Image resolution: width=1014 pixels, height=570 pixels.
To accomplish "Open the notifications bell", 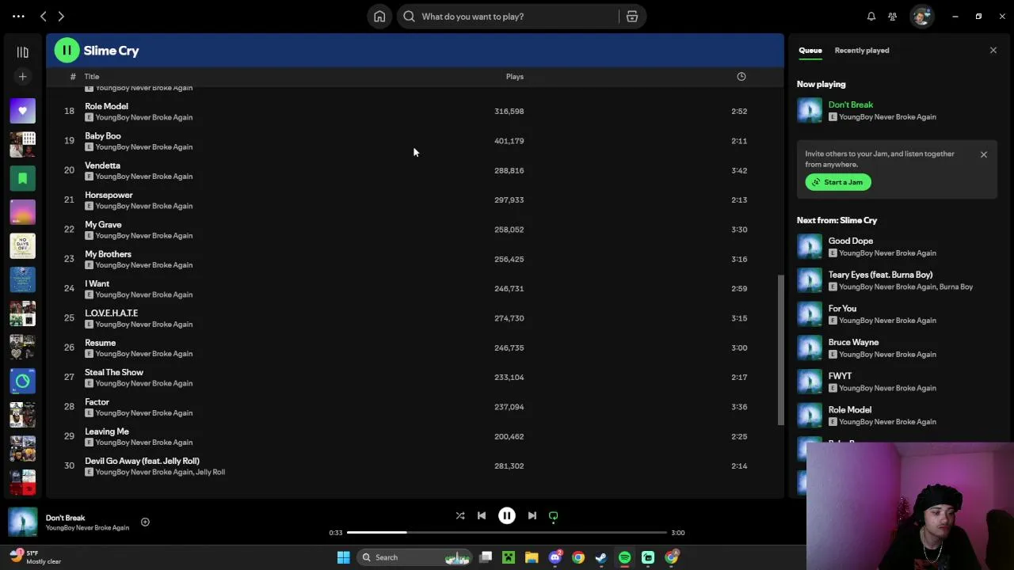I will tap(871, 16).
